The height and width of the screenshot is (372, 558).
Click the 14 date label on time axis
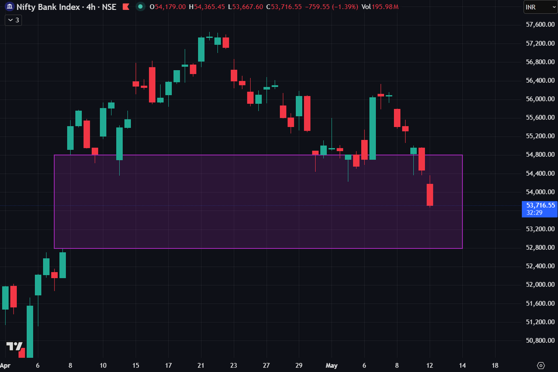point(462,365)
